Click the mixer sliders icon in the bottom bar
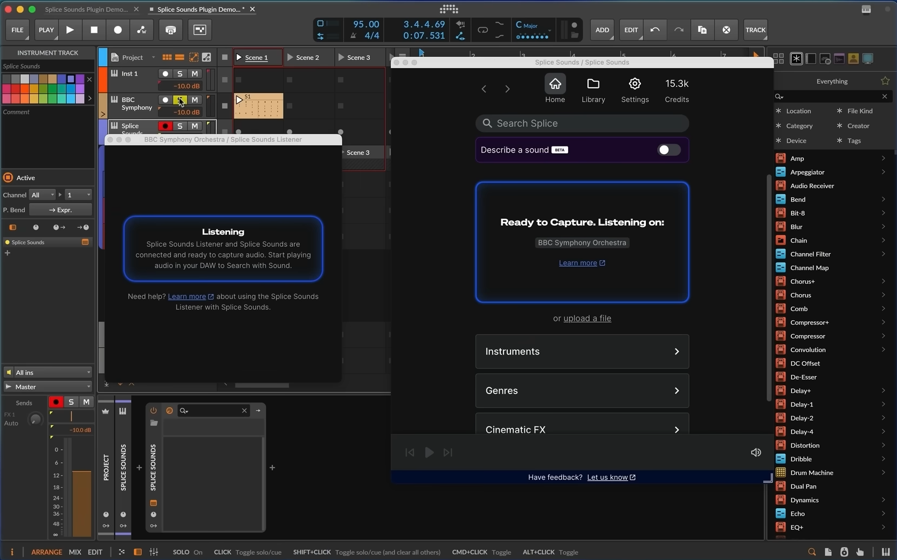This screenshot has width=897, height=560. [154, 552]
